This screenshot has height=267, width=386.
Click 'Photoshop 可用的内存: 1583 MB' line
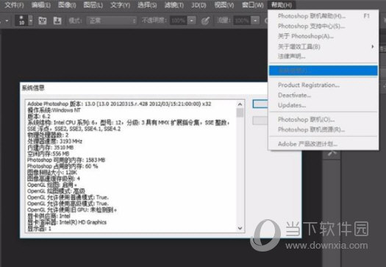tap(66, 160)
